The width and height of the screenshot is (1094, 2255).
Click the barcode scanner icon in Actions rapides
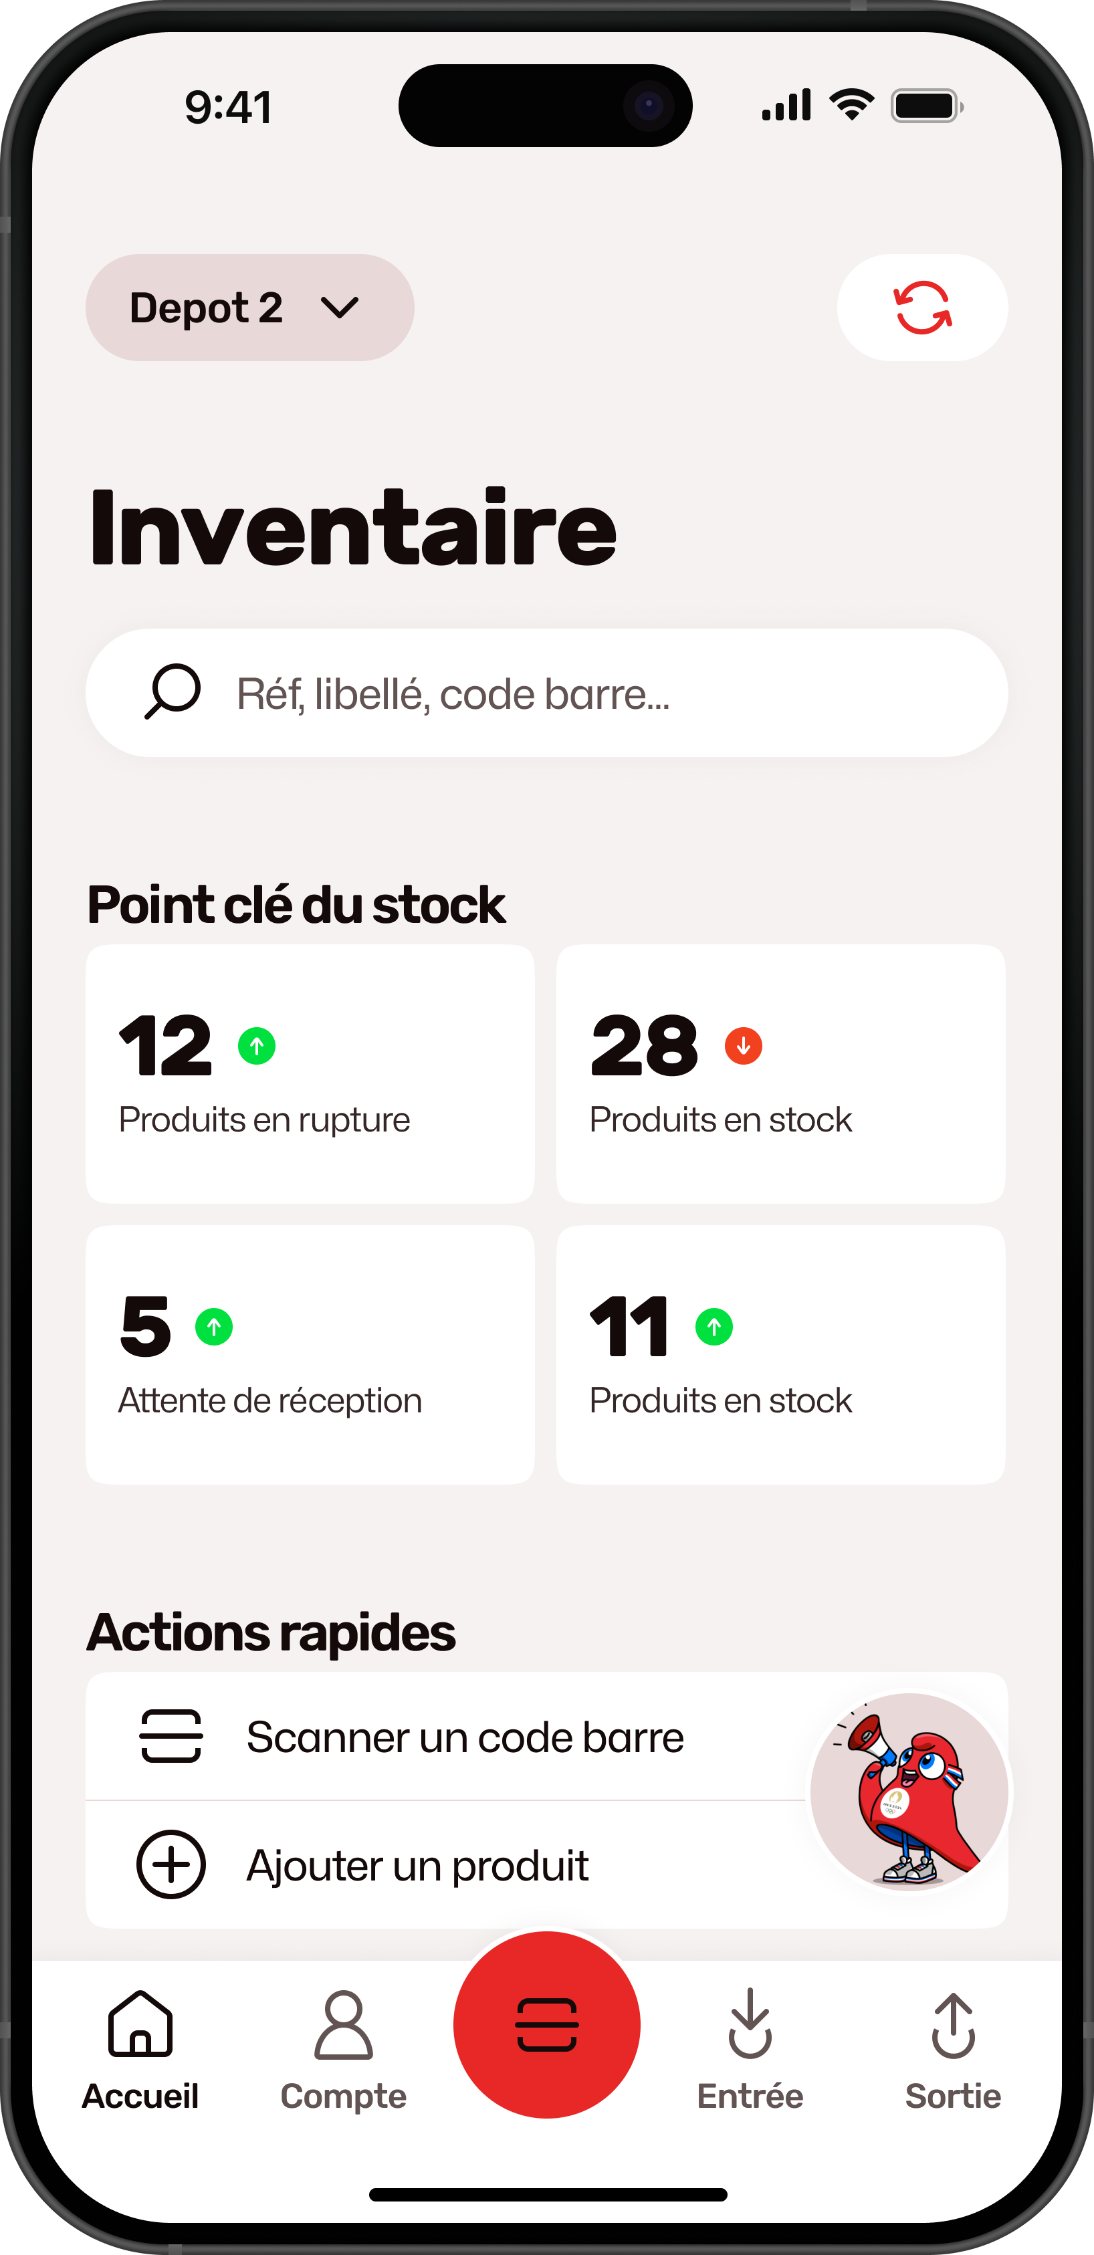click(171, 1735)
